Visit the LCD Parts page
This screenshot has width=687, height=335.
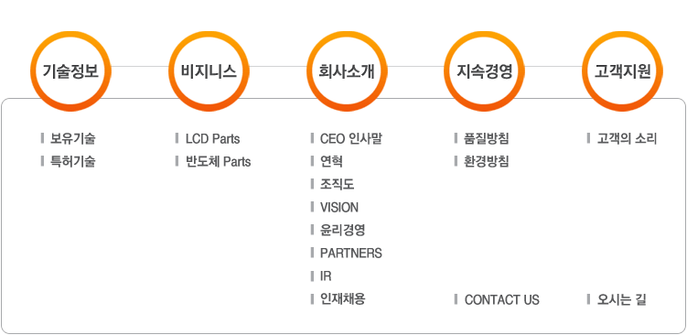[x=212, y=139]
